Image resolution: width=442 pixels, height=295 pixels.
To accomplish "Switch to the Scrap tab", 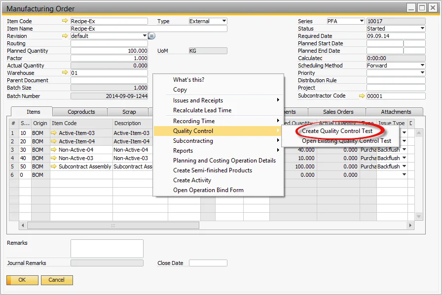I will point(129,112).
